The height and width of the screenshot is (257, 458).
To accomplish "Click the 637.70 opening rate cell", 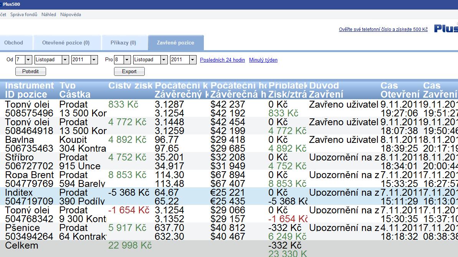I will pos(169,228).
